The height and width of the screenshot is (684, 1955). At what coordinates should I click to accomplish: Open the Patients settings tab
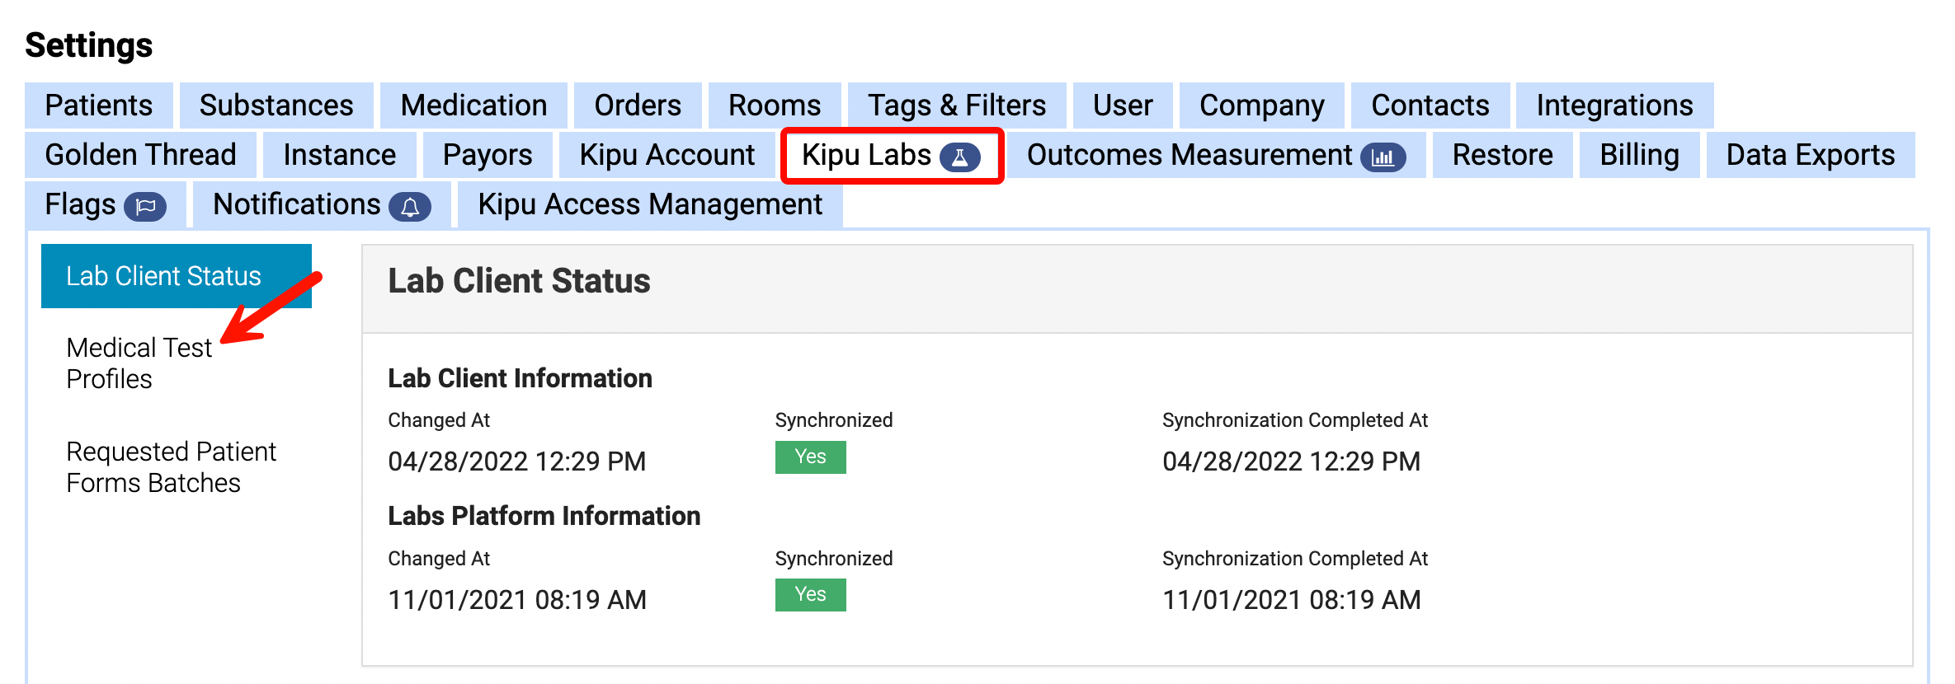pos(99,105)
